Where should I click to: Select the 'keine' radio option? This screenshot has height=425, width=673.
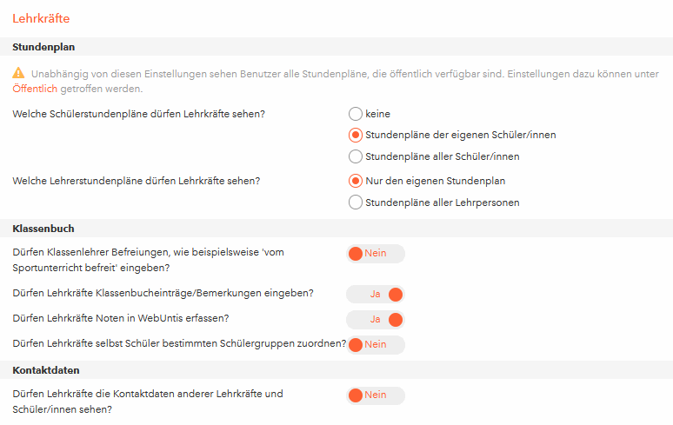click(356, 114)
